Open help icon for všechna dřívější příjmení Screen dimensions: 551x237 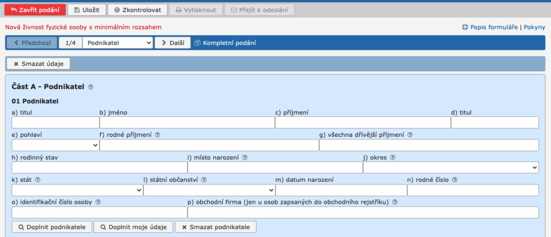click(410, 135)
